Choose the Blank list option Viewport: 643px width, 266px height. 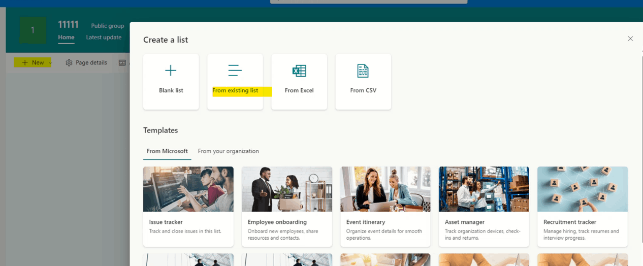(171, 82)
